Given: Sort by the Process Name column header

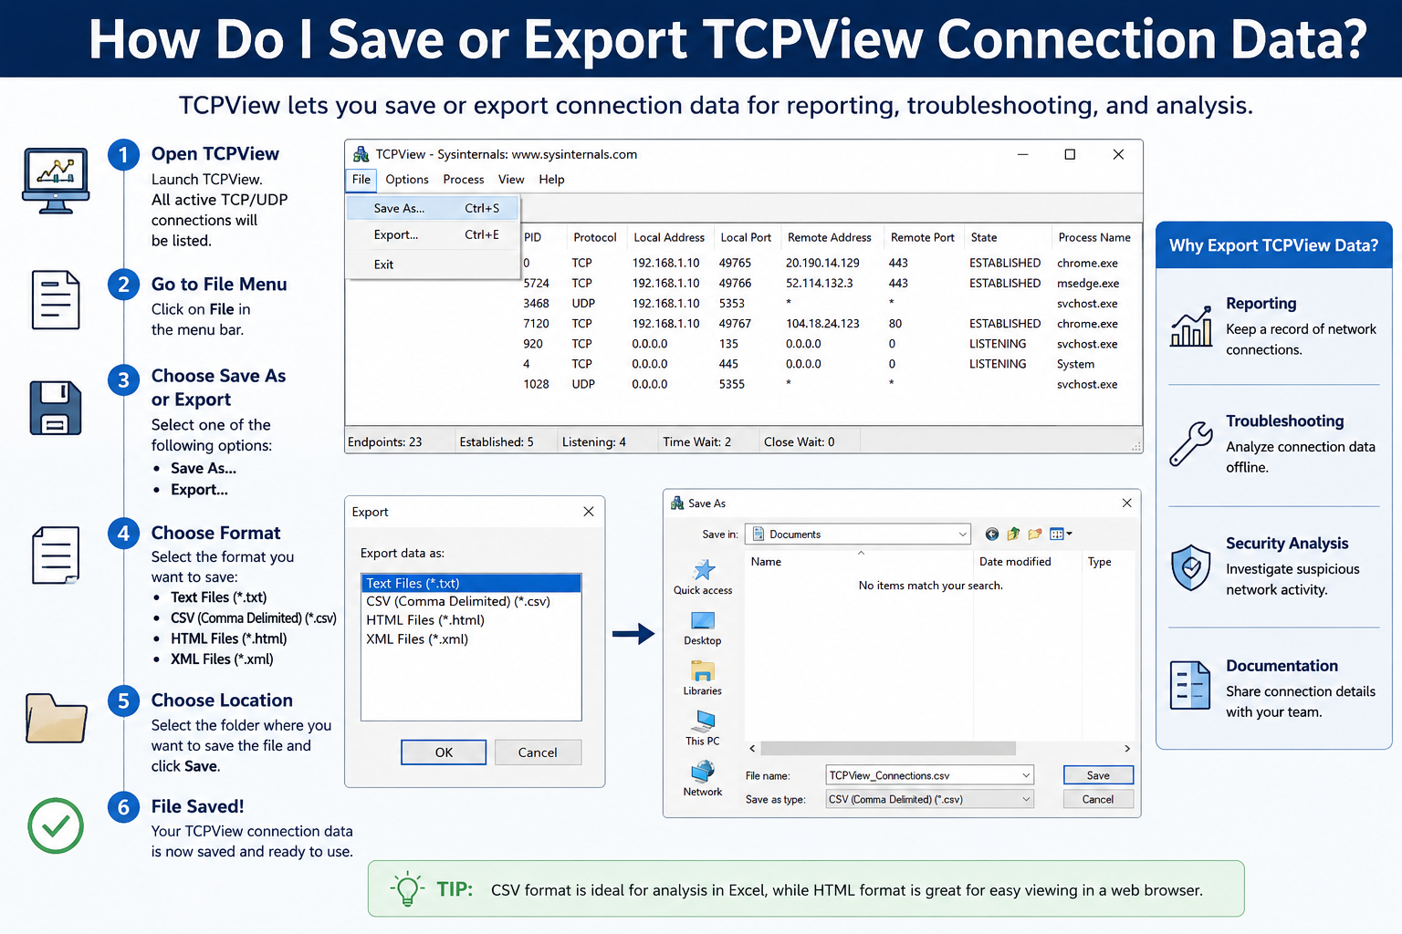Looking at the screenshot, I should (x=1094, y=237).
